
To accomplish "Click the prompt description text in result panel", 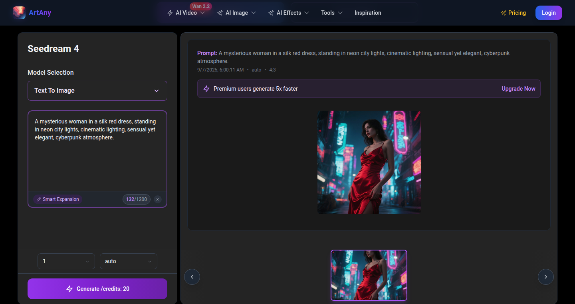I will click(353, 57).
